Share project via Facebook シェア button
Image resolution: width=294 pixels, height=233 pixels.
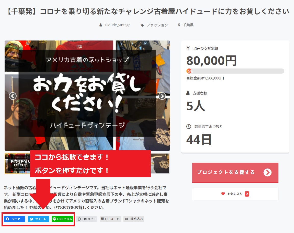coord(15,219)
